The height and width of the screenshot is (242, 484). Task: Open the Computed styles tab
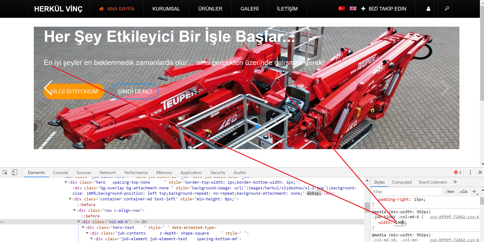coord(401,182)
